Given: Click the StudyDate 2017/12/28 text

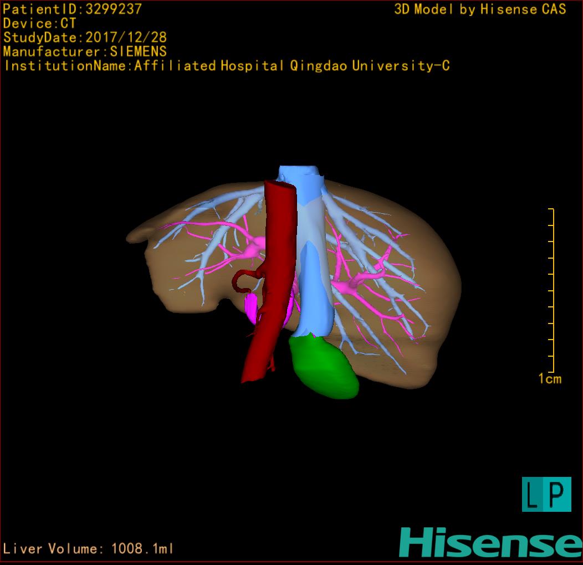Looking at the screenshot, I should click(x=85, y=38).
